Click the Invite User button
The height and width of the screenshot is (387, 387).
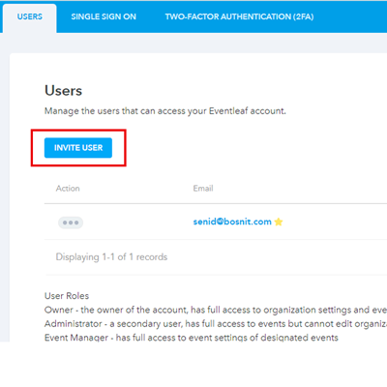pos(78,148)
